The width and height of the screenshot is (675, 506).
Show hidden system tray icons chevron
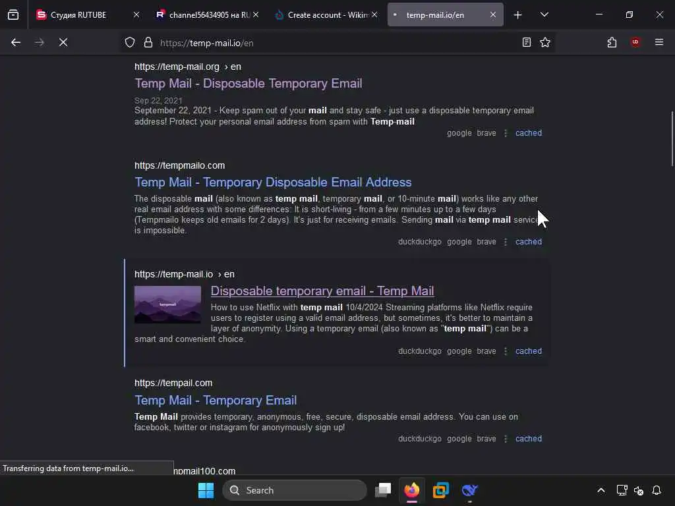point(601,490)
